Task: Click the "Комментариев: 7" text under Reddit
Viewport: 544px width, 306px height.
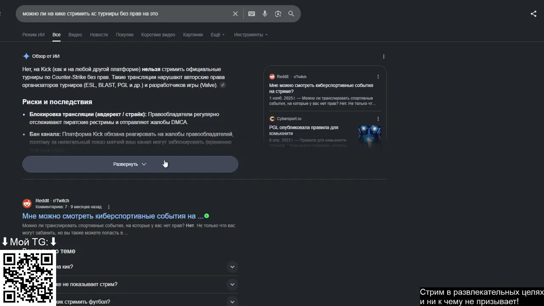Action: pyautogui.click(x=51, y=207)
